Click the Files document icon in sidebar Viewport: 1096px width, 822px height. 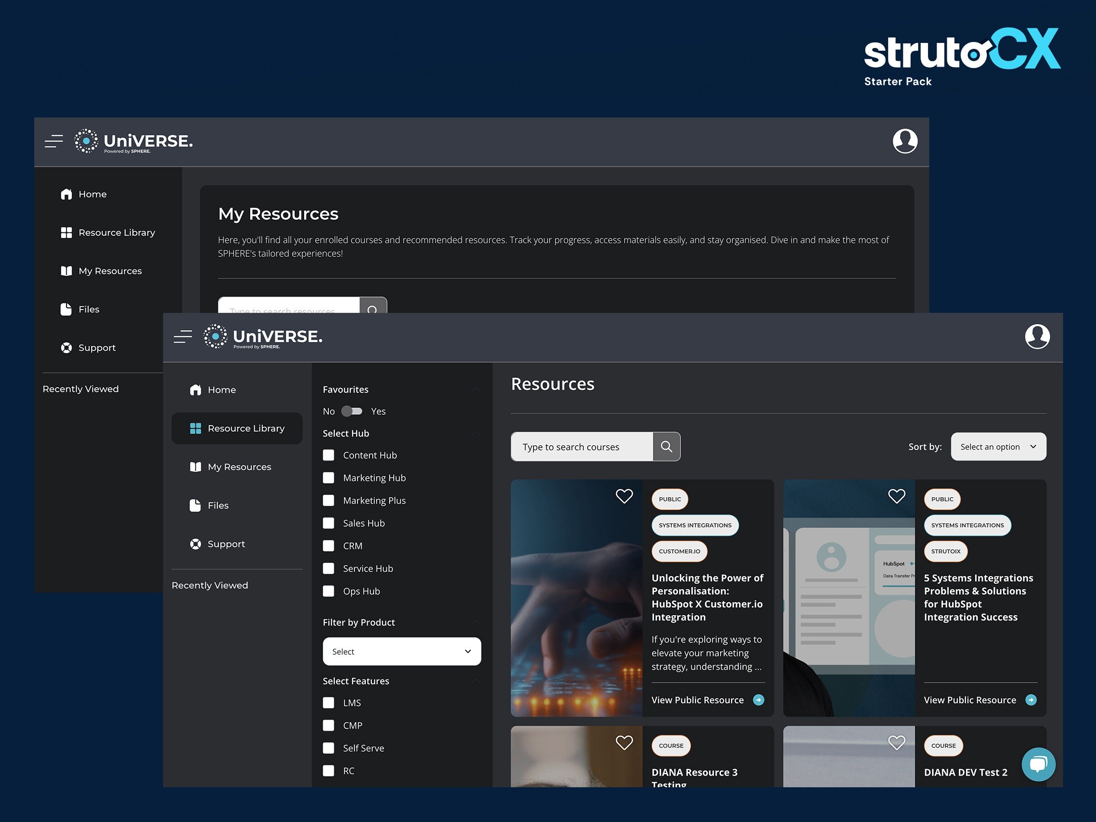195,505
